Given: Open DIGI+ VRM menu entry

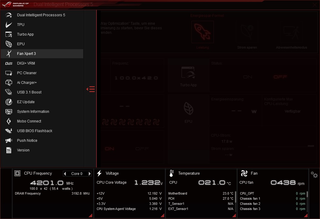Looking at the screenshot, I should pyautogui.click(x=42, y=63).
